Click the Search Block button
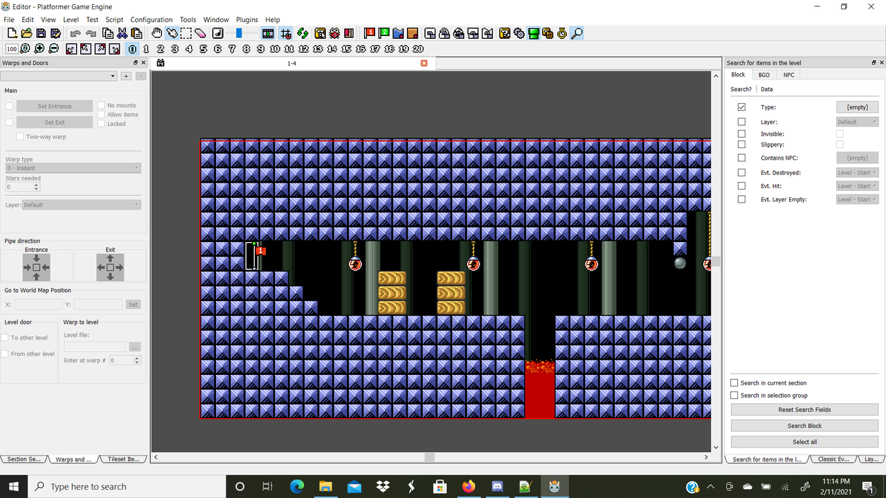This screenshot has height=498, width=886. (x=804, y=425)
